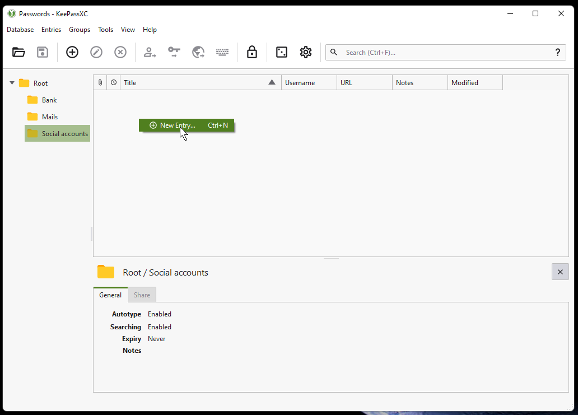Sort entries by URL column
Viewport: 578px width, 415px height.
[364, 82]
